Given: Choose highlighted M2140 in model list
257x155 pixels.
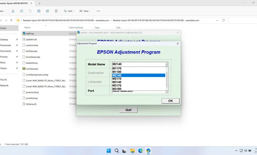Looking at the screenshot, I should point(139,75).
